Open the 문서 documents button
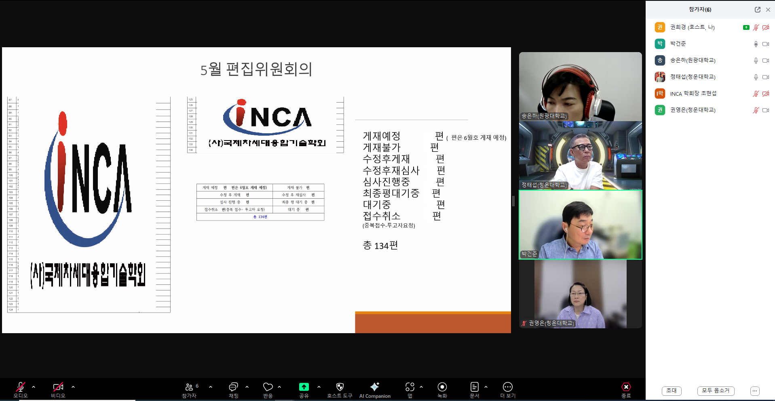The width and height of the screenshot is (775, 401). [475, 389]
